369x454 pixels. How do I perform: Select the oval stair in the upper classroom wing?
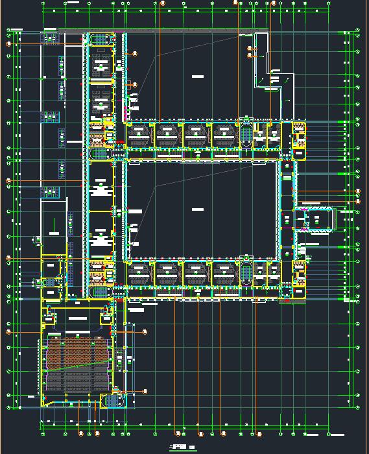(x=246, y=134)
